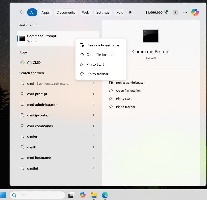Launch Microsoft Edge from the taskbar
The image size is (207, 200).
pyautogui.click(x=105, y=195)
